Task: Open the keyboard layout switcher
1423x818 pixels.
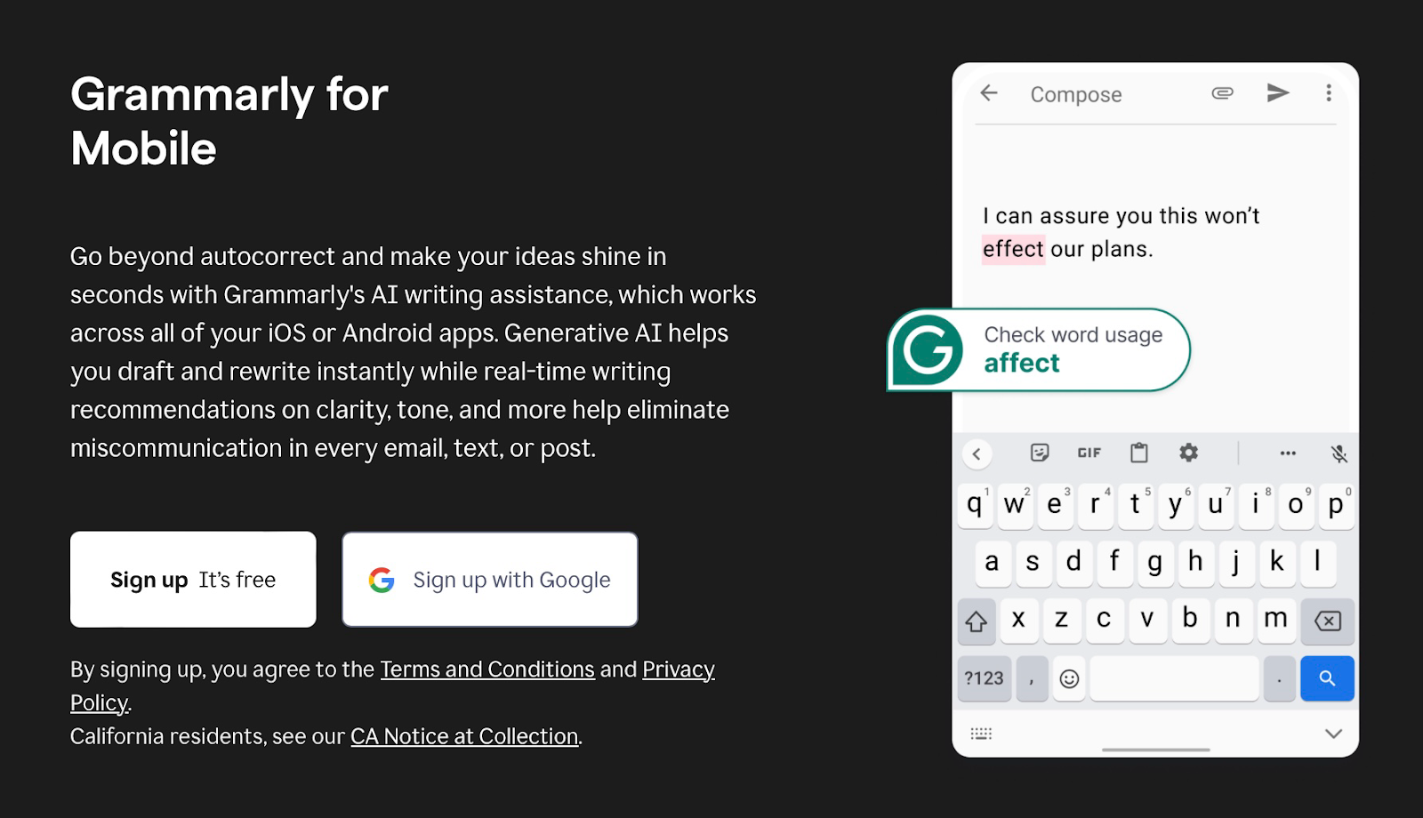Action: pyautogui.click(x=981, y=733)
